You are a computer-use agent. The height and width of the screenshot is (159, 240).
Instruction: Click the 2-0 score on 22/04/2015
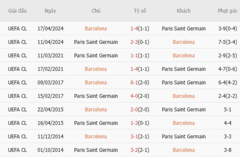[134, 110]
